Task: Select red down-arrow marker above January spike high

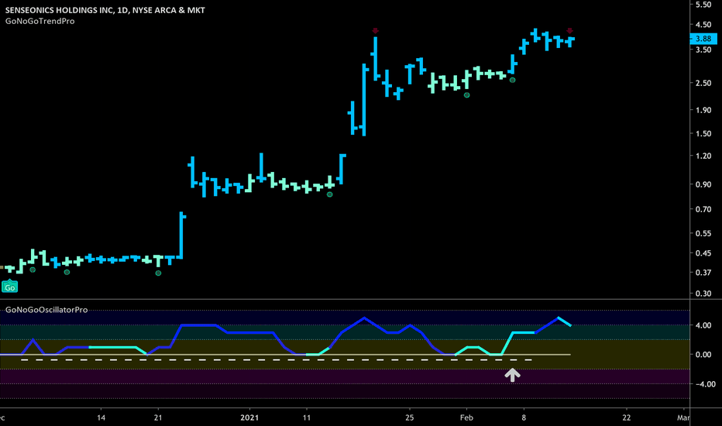Action: (x=375, y=31)
